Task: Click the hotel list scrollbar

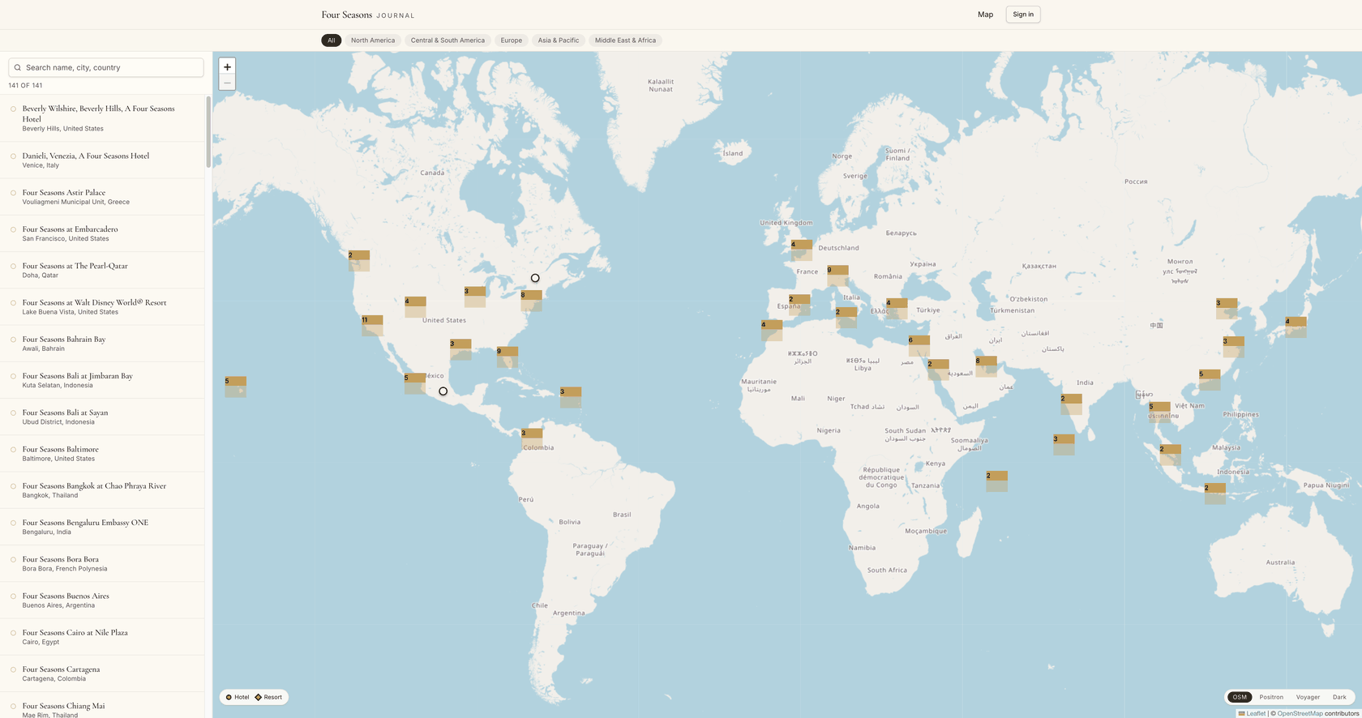Action: pyautogui.click(x=208, y=132)
